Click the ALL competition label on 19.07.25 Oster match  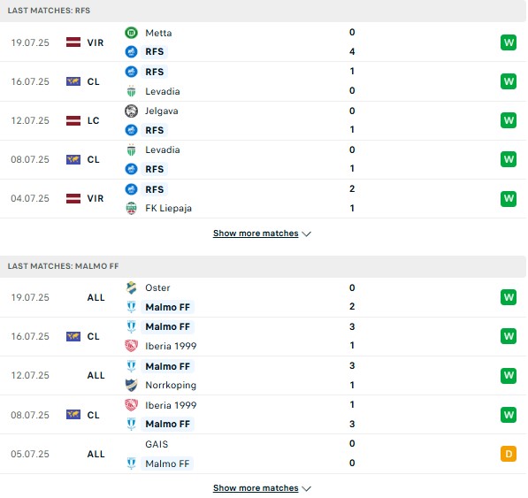pos(96,297)
